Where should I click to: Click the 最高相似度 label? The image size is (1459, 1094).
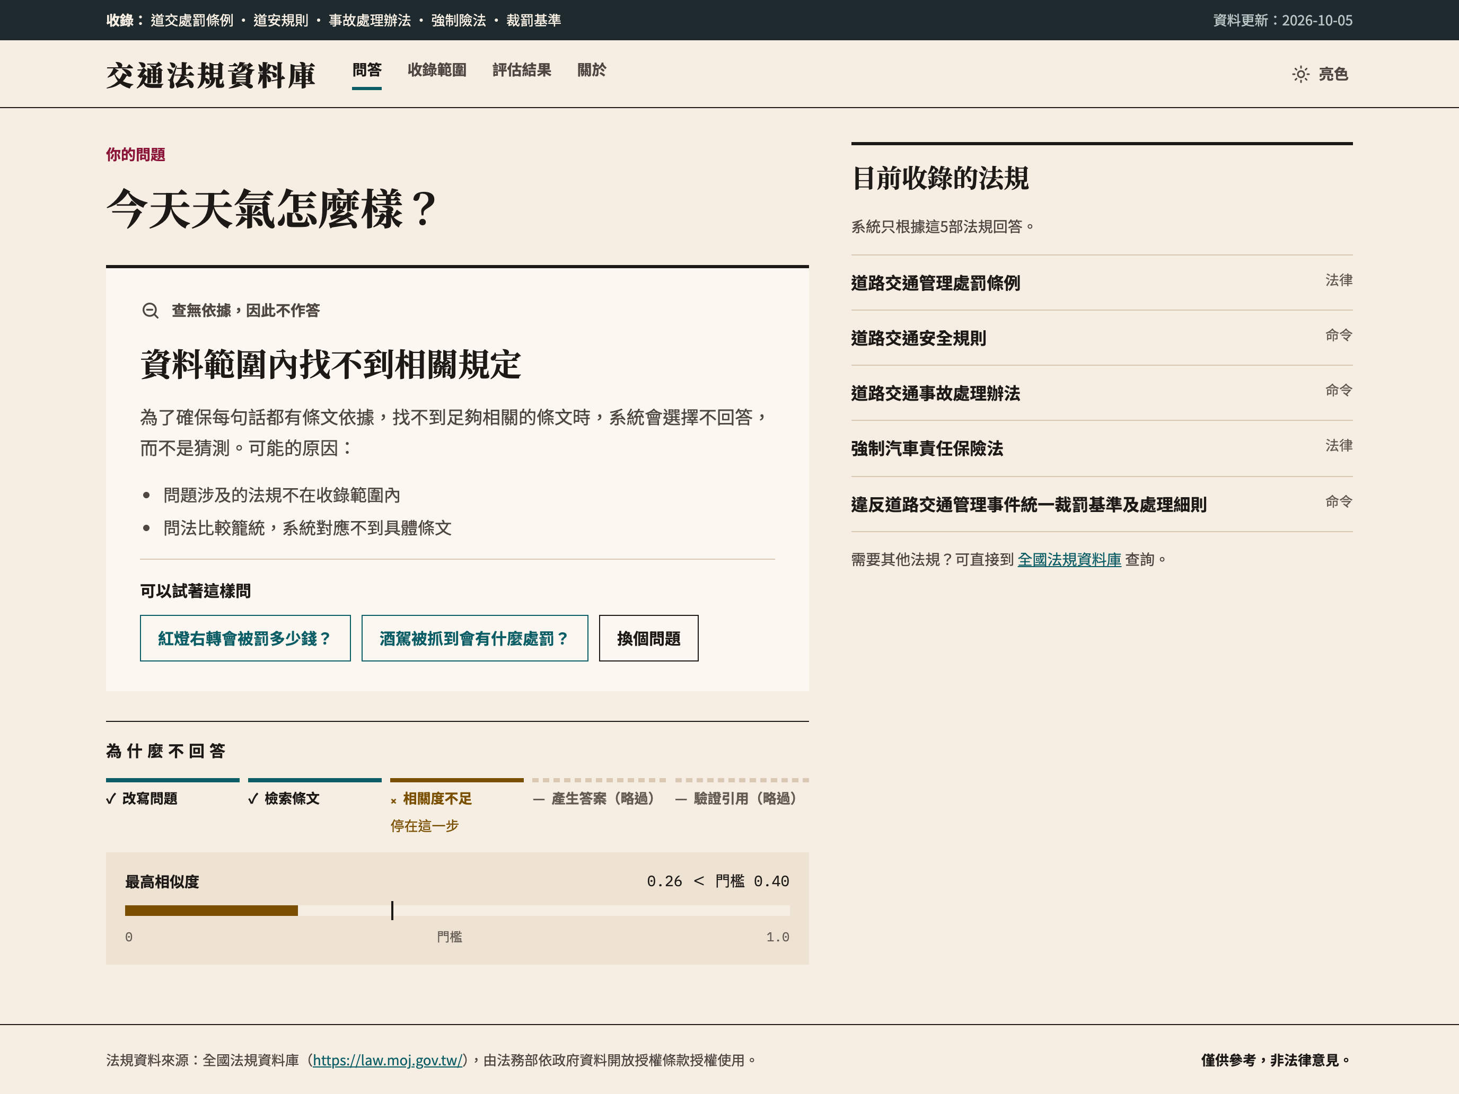pyautogui.click(x=162, y=881)
